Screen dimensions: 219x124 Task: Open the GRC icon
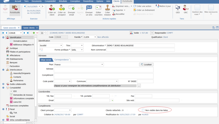click(x=186, y=8)
